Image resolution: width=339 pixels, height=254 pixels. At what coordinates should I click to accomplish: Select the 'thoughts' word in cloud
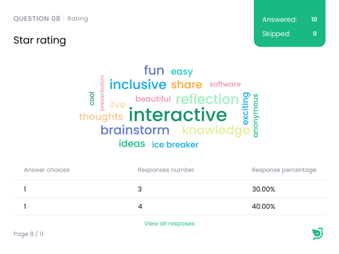101,117
